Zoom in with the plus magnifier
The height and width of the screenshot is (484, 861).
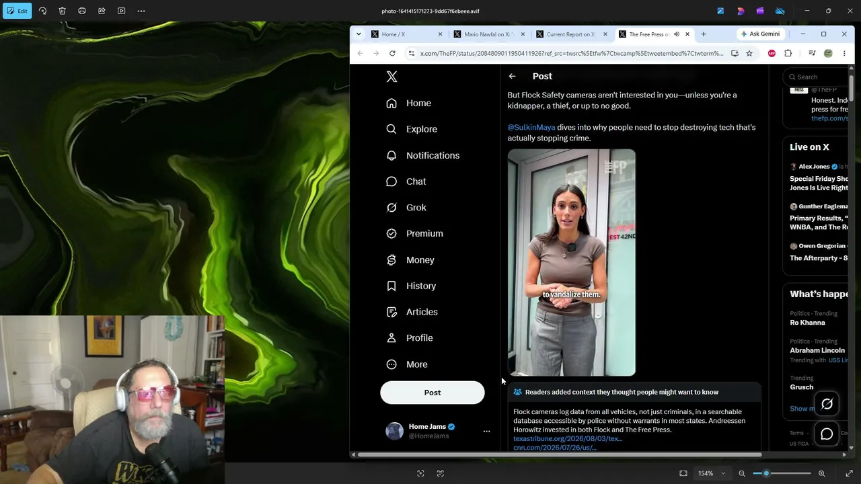click(821, 473)
